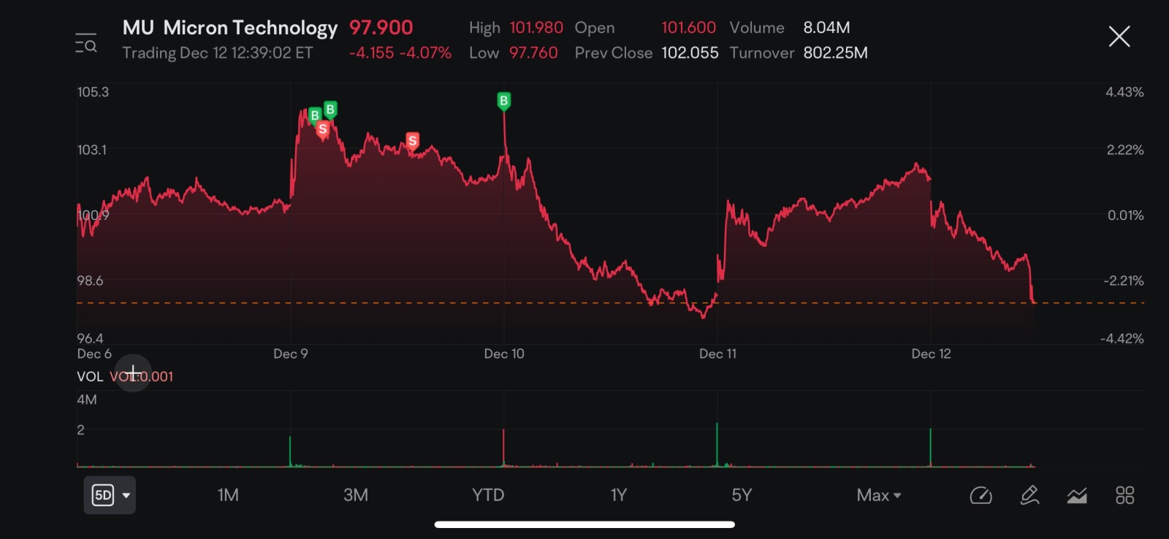Tap the crosshair cursor near VOL

[133, 373]
